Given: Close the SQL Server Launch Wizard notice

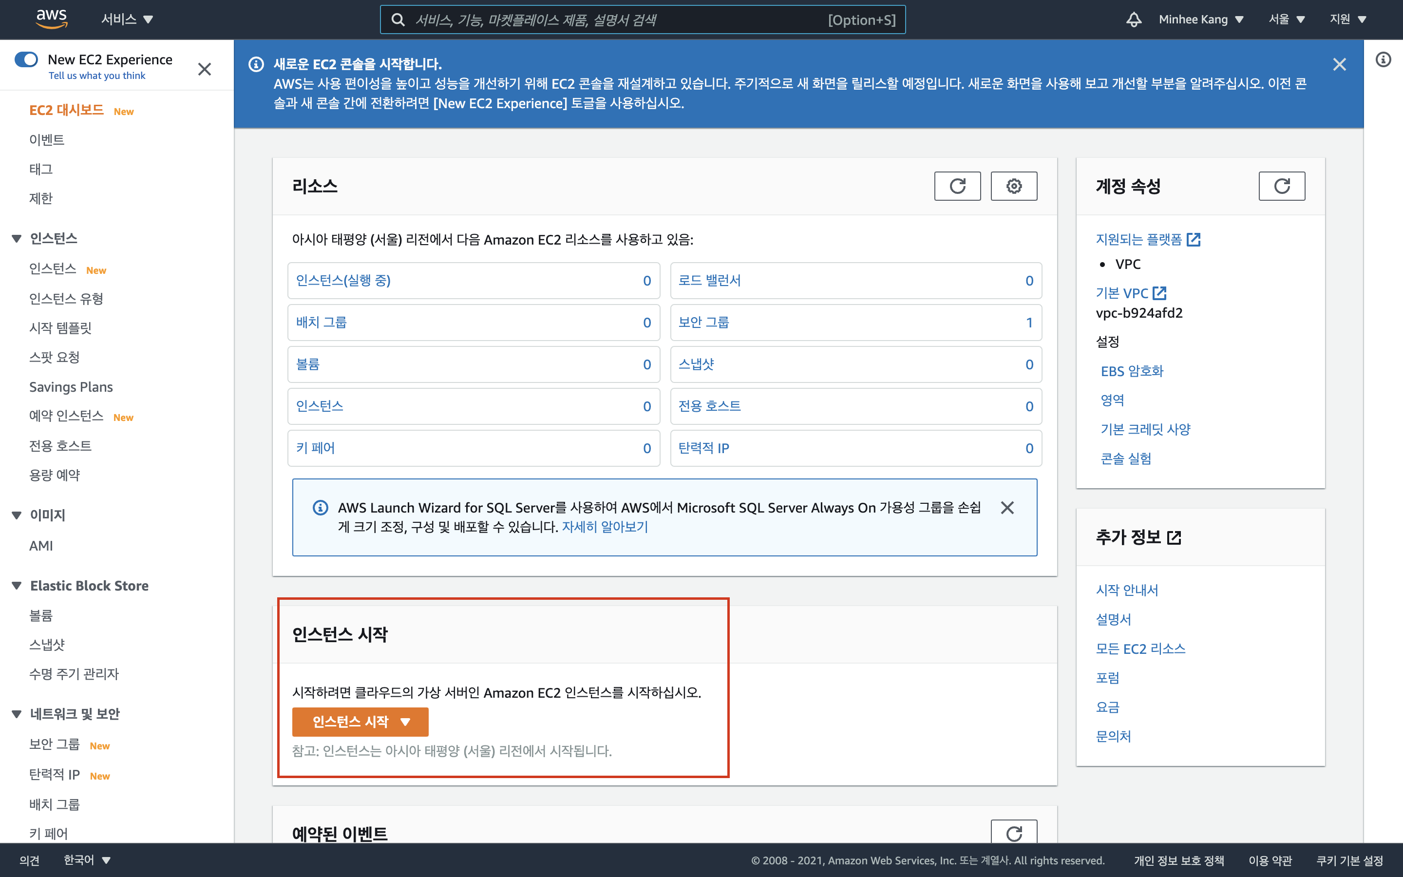Looking at the screenshot, I should click(x=1007, y=508).
